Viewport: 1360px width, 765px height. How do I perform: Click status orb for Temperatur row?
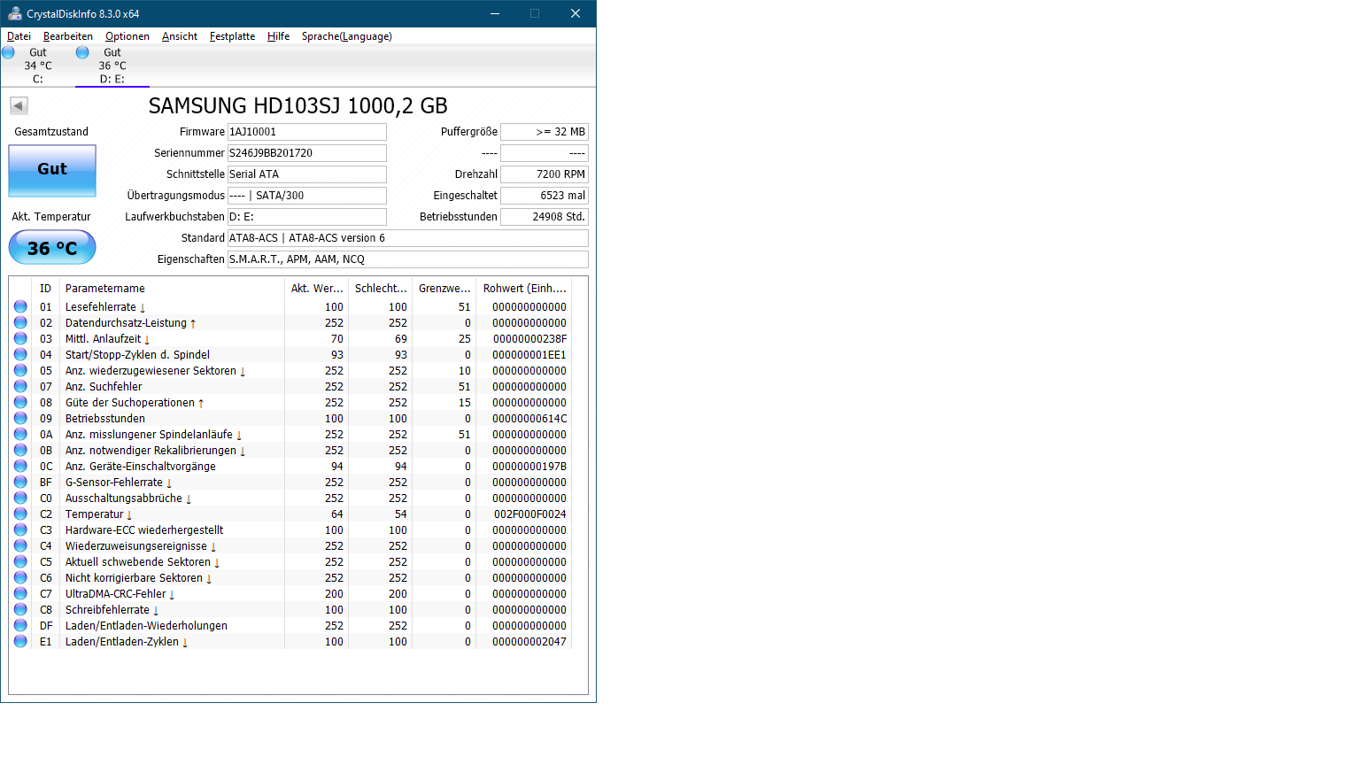[20, 514]
